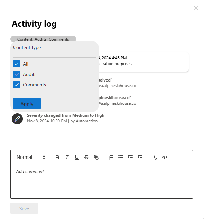Save the comment
204x219 pixels.
pos(24,208)
